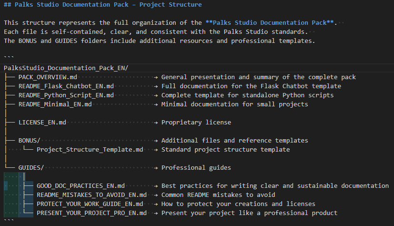Viewport: 394px width, 226px height.
Task: Click Project_Structure_Template.md in BONUS folder
Action: point(90,150)
